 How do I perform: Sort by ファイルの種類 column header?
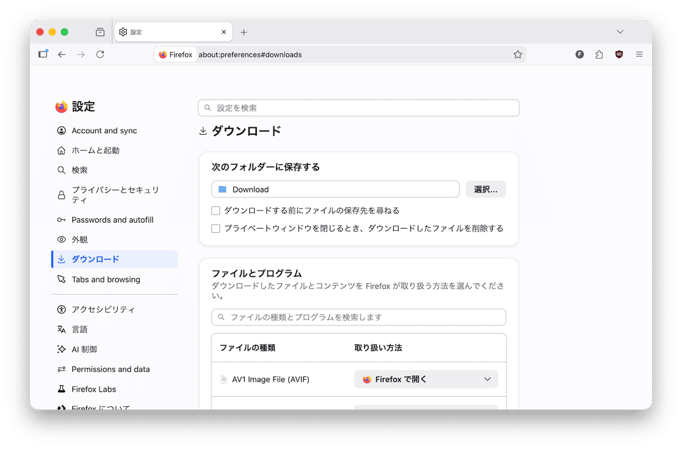click(247, 348)
